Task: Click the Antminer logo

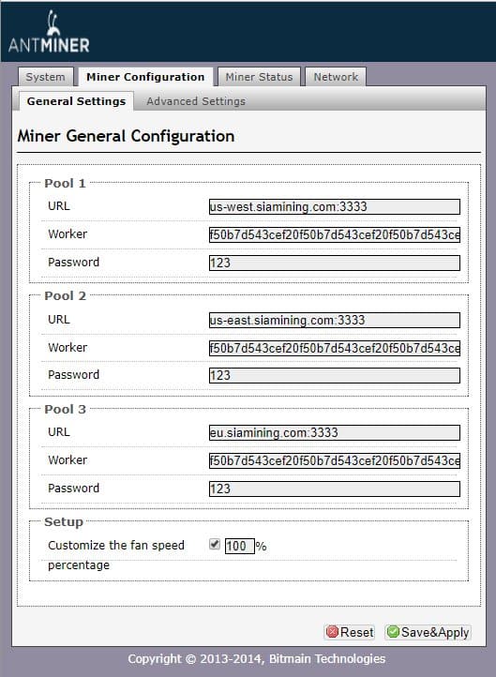Action: pyautogui.click(x=49, y=32)
